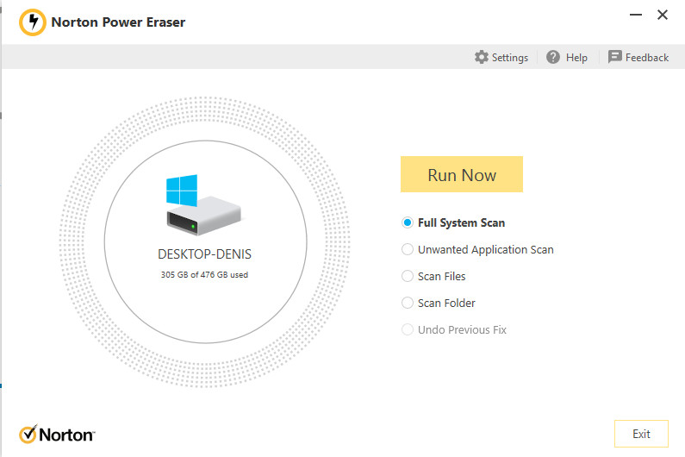
Task: Choose the Scan Files radio button
Action: click(408, 276)
